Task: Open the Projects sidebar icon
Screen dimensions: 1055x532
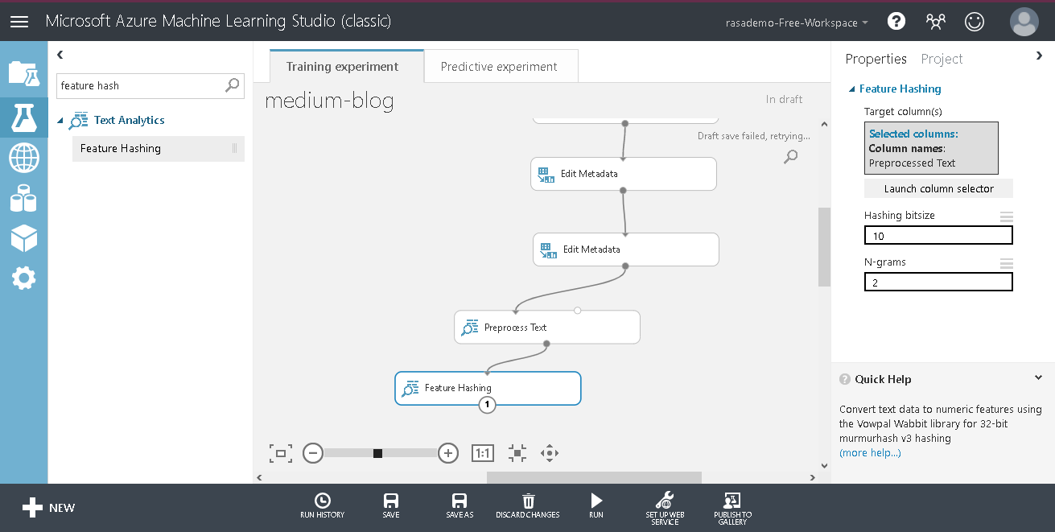Action: [x=23, y=73]
